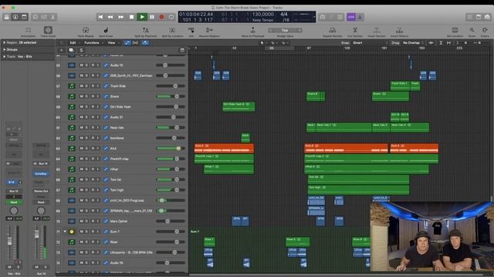Toggle the metronome button next to count-in

(360, 17)
